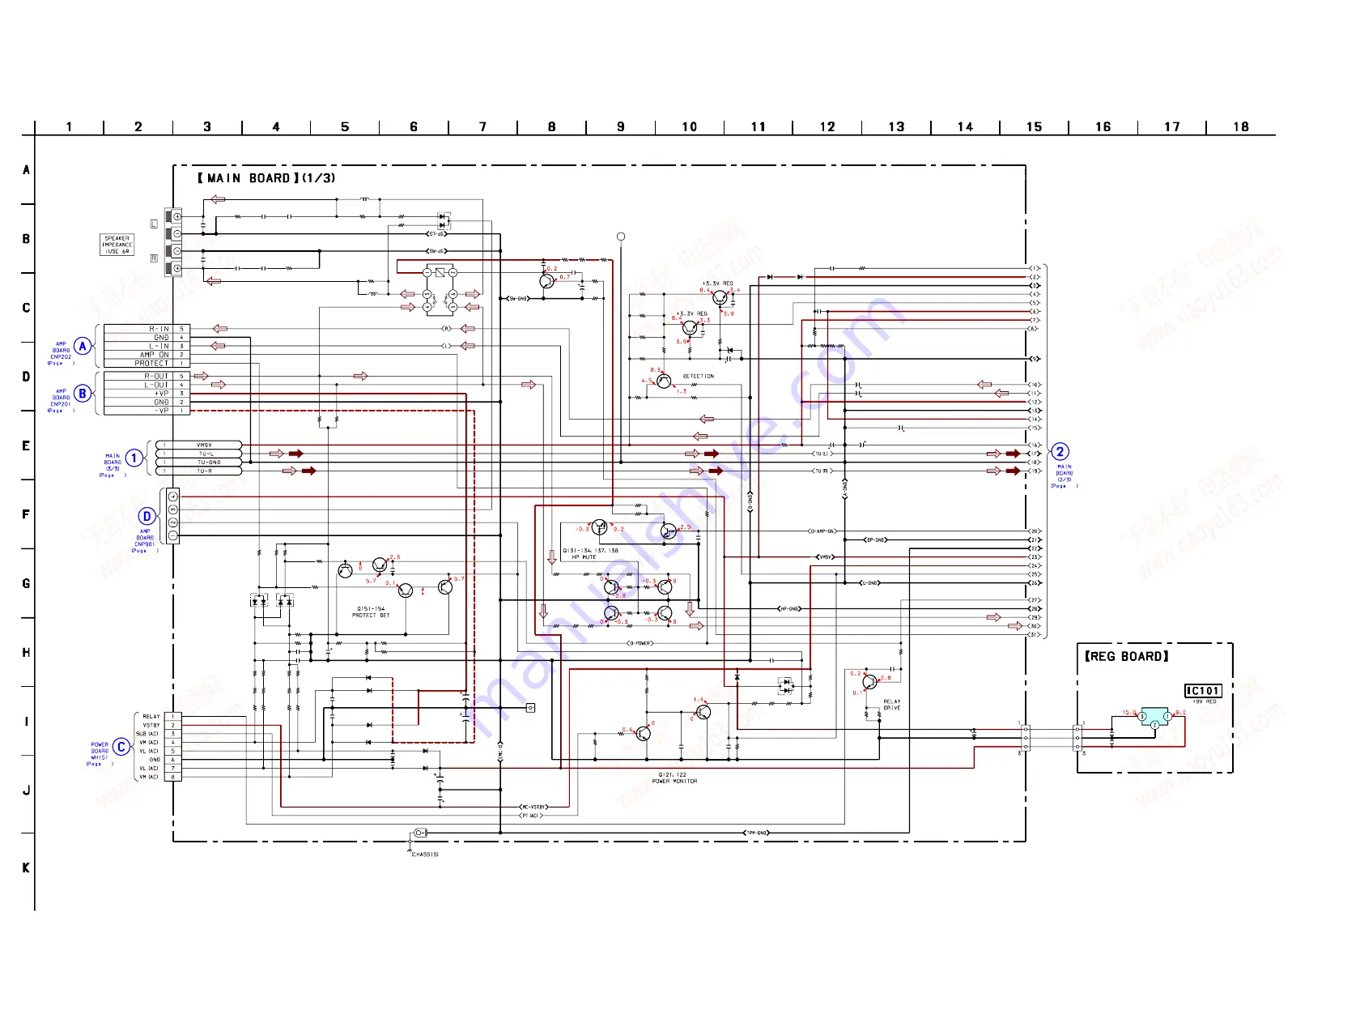1360x1023 pixels.
Task: Select the L-IN pin row
Action: pyautogui.click(x=147, y=346)
